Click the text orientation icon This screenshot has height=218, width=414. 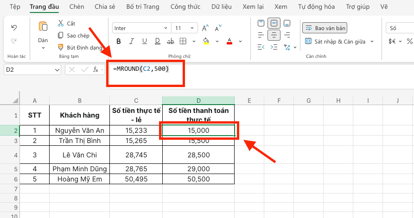point(287,47)
